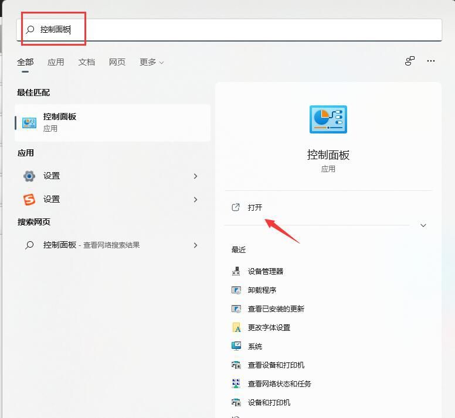Open recent item 卸载程序
Viewport: 455px width, 418px height.
[262, 290]
